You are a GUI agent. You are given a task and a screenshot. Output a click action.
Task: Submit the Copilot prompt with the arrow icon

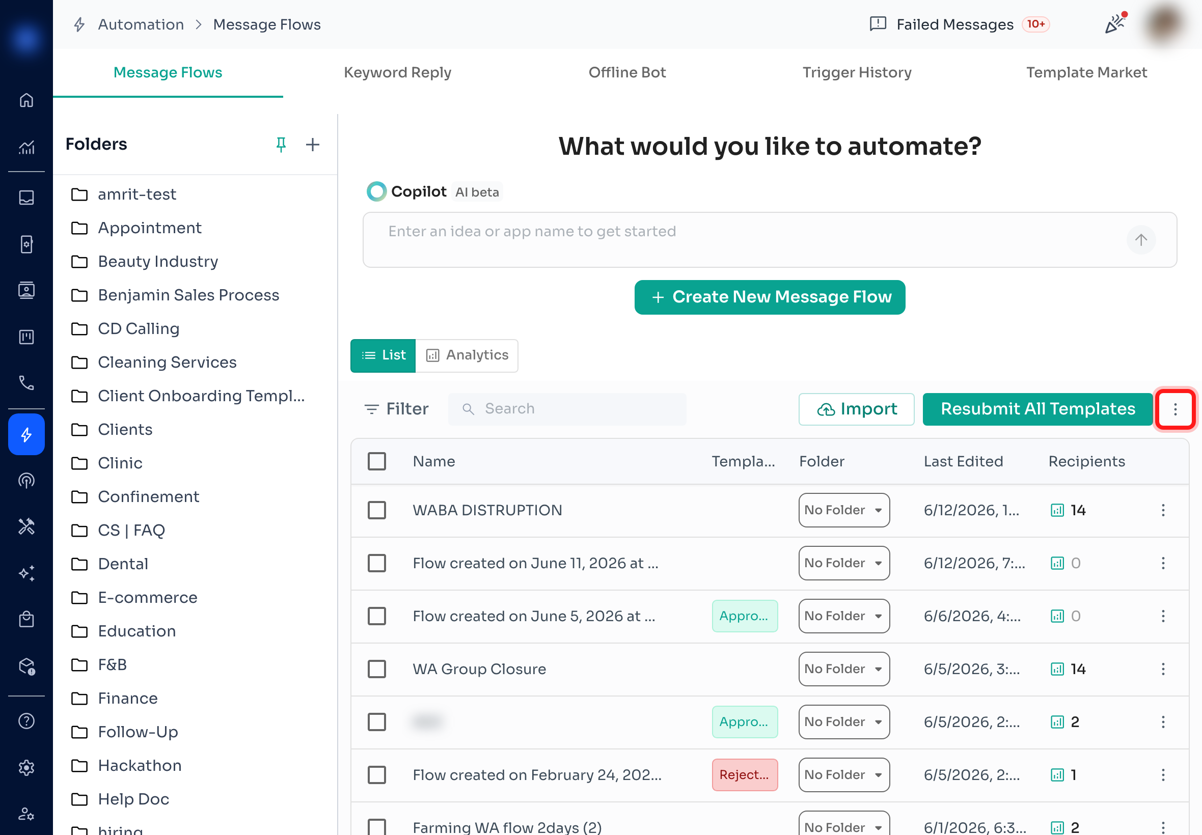click(x=1141, y=240)
